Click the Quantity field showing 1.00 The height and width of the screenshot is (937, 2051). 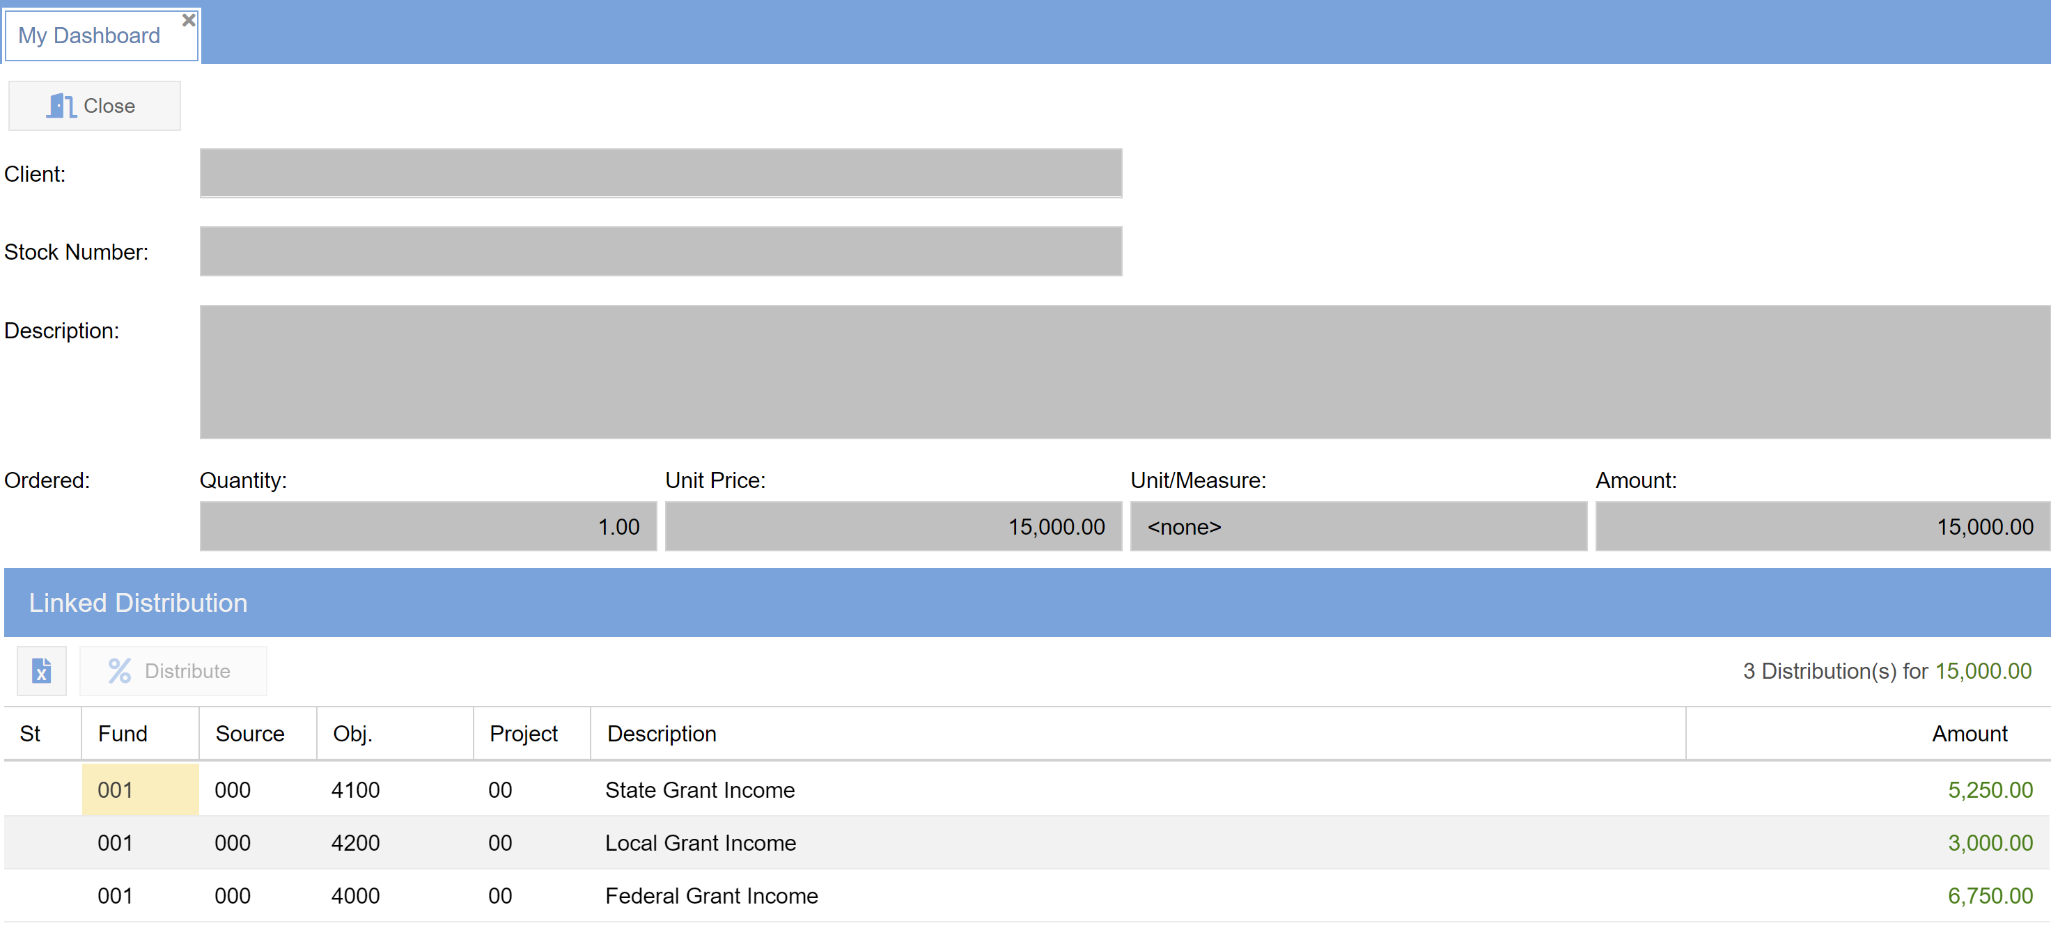point(428,526)
